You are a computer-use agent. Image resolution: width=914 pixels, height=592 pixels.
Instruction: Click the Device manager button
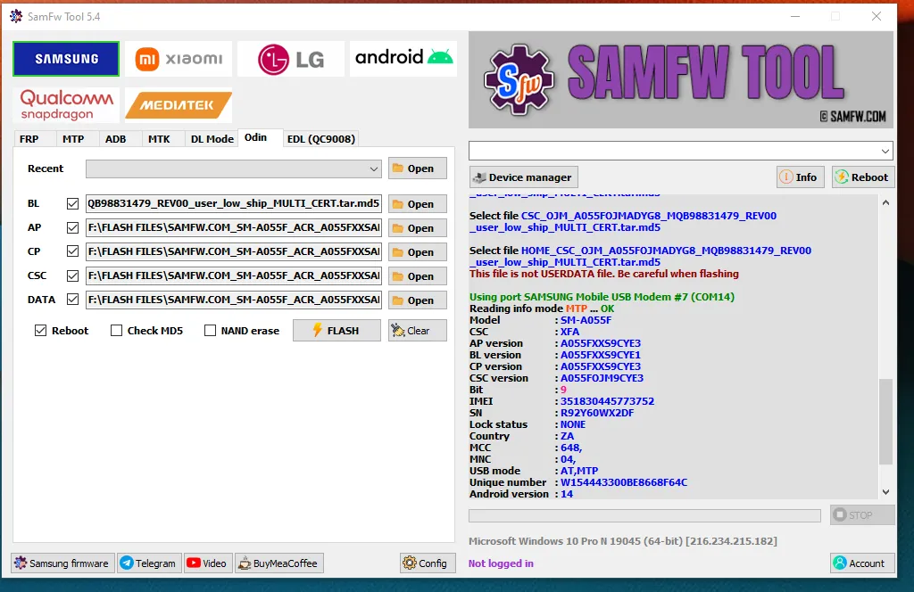tap(524, 177)
